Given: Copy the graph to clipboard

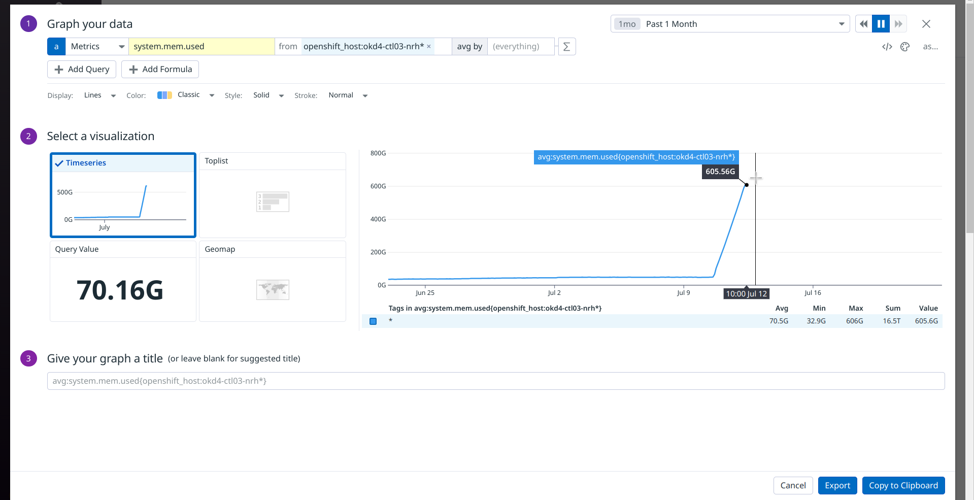Looking at the screenshot, I should [903, 485].
